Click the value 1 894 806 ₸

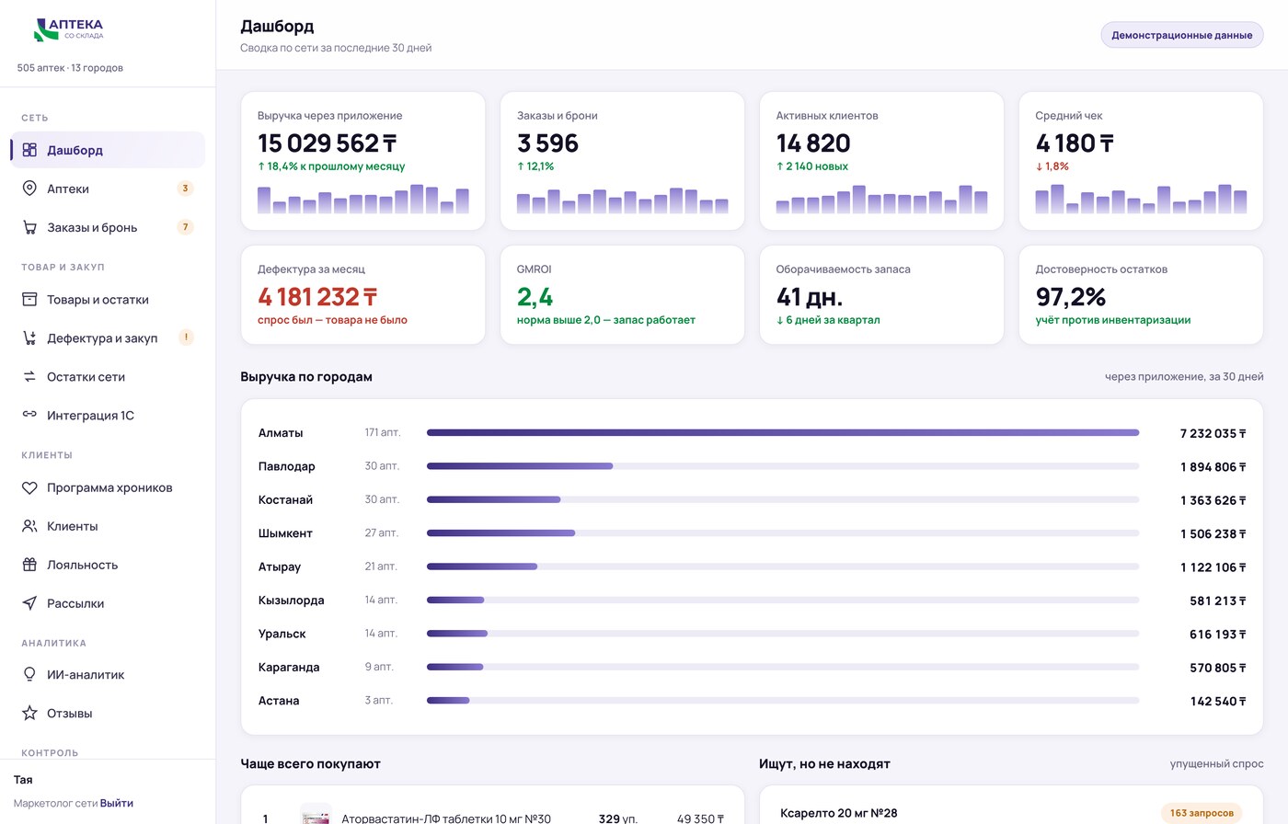click(x=1213, y=466)
